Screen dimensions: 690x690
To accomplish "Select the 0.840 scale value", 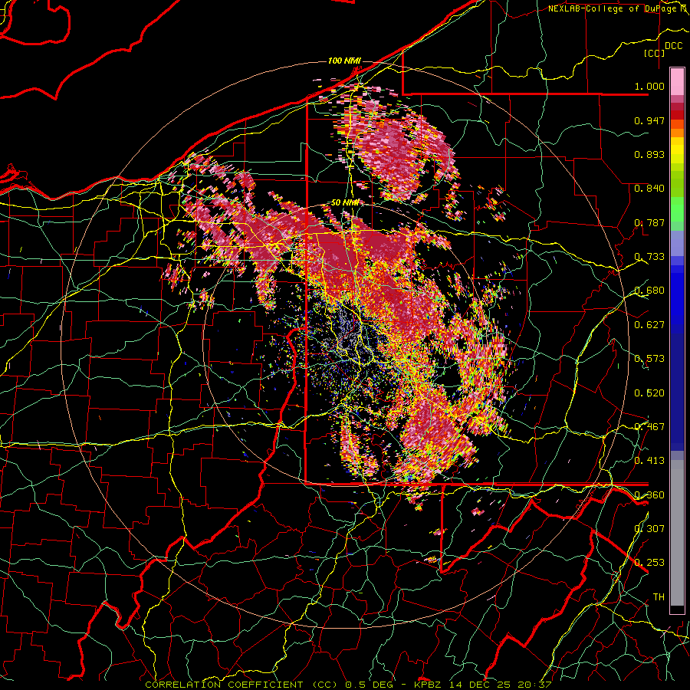I will 649,189.
